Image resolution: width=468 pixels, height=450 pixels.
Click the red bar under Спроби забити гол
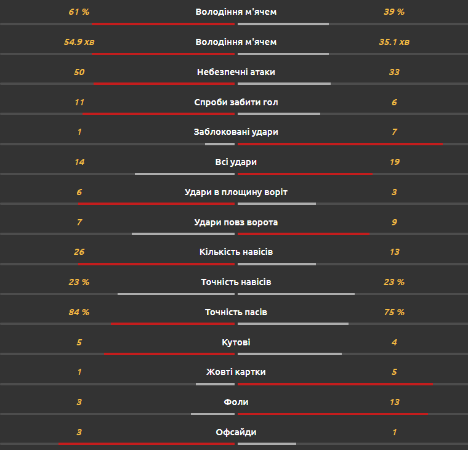[158, 114]
